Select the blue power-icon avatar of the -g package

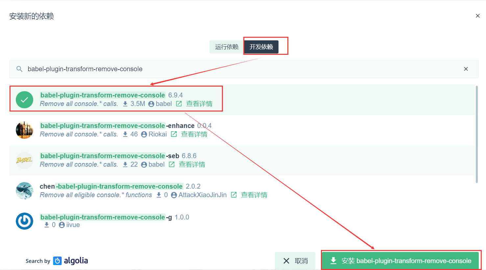click(x=24, y=221)
